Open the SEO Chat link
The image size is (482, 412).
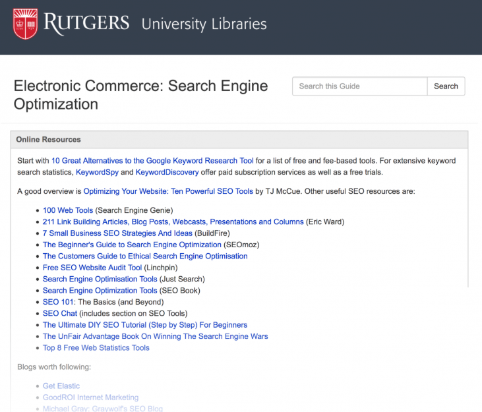(x=59, y=313)
